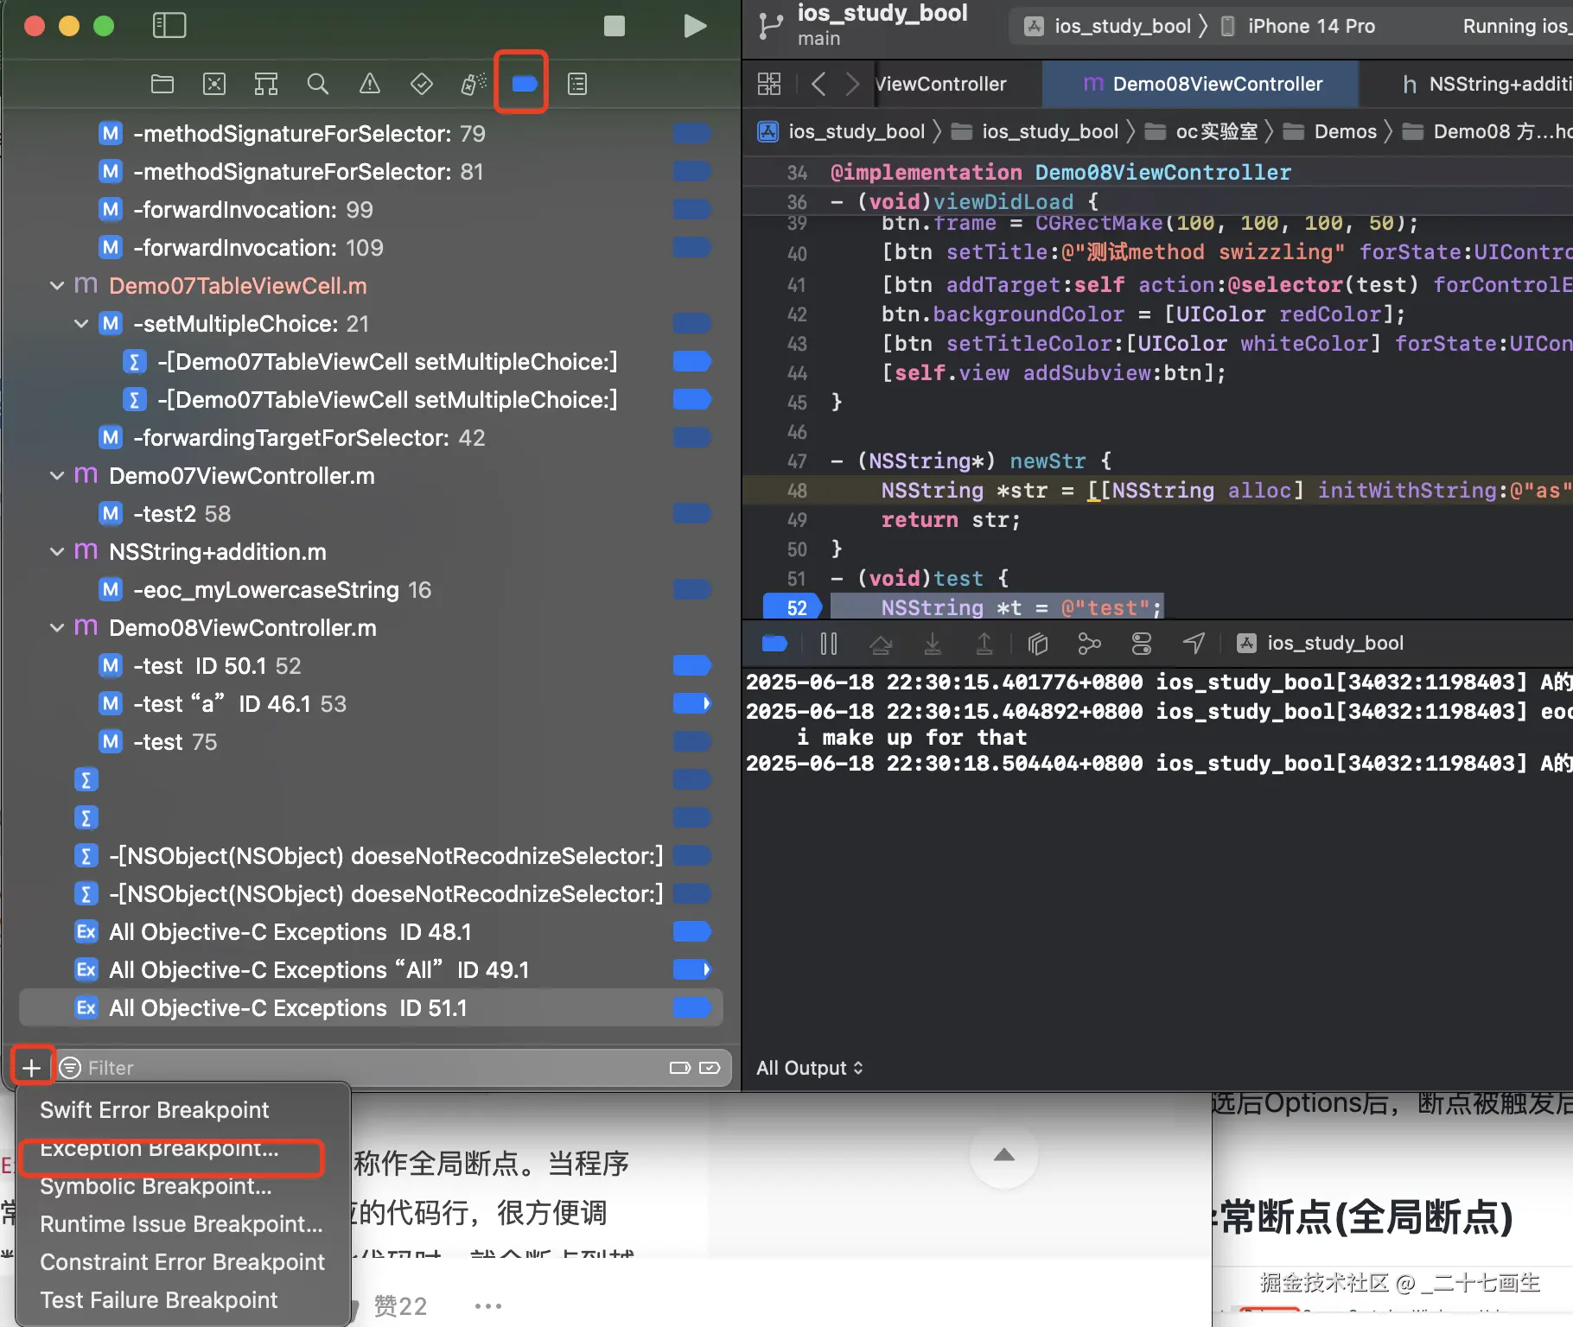
Task: Disable first setMultipleChoice symbolic breakpoint
Action: coord(691,362)
